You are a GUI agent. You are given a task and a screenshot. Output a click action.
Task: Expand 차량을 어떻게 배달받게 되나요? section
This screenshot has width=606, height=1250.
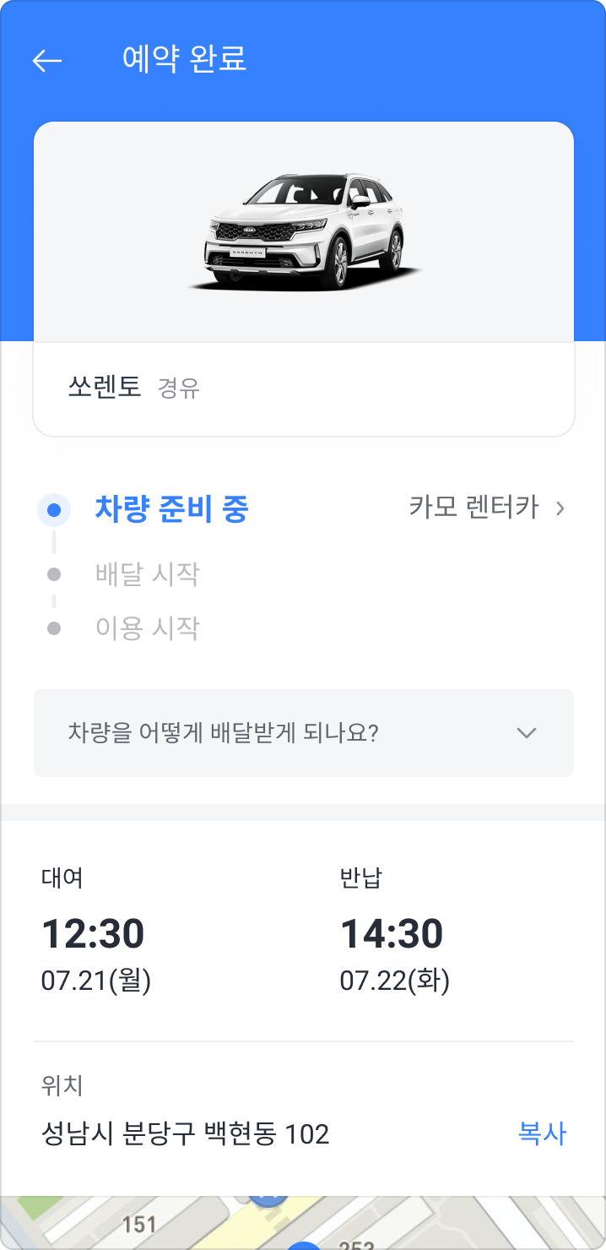(304, 733)
